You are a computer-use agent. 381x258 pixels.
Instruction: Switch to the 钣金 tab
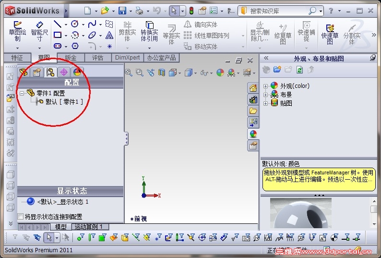[71, 58]
